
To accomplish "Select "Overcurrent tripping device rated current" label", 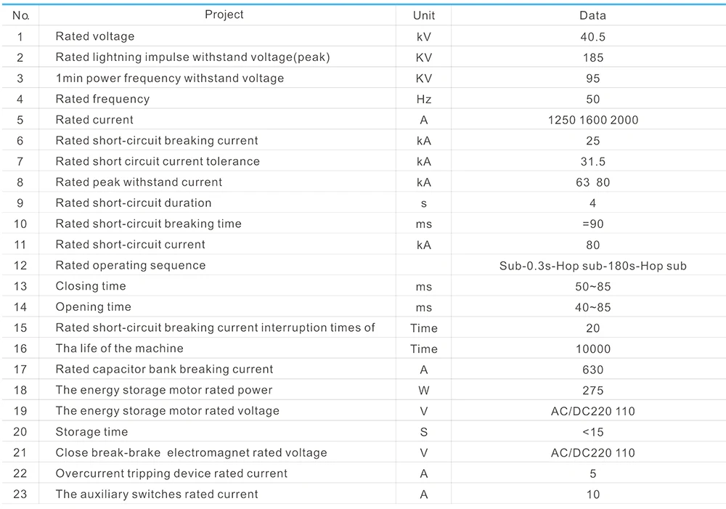I will tap(171, 473).
